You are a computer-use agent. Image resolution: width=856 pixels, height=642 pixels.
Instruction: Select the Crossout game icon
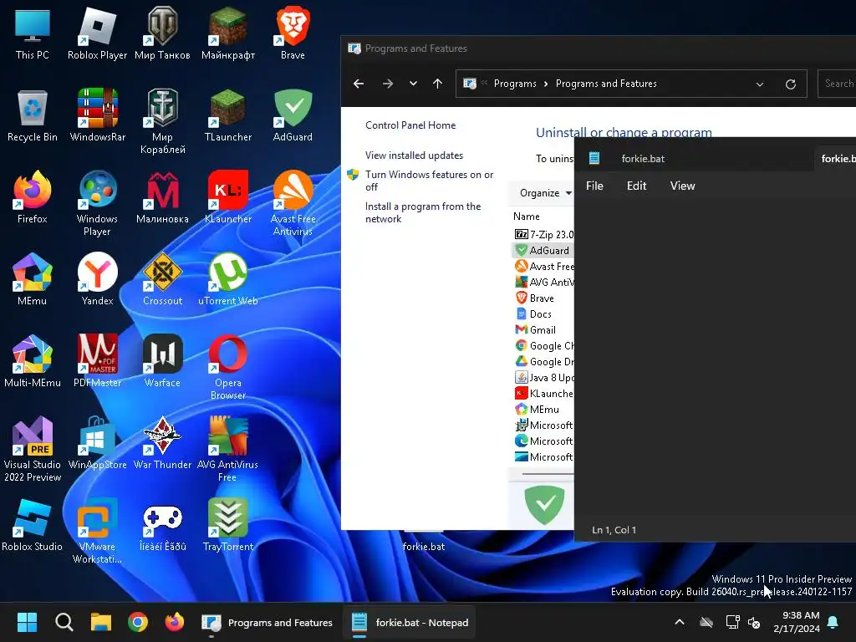point(162,279)
